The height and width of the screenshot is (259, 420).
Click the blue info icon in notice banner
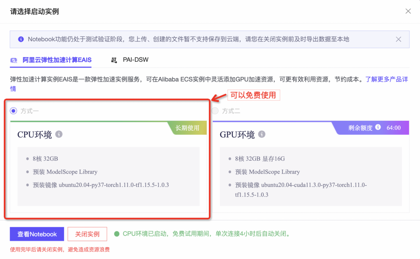click(x=20, y=39)
